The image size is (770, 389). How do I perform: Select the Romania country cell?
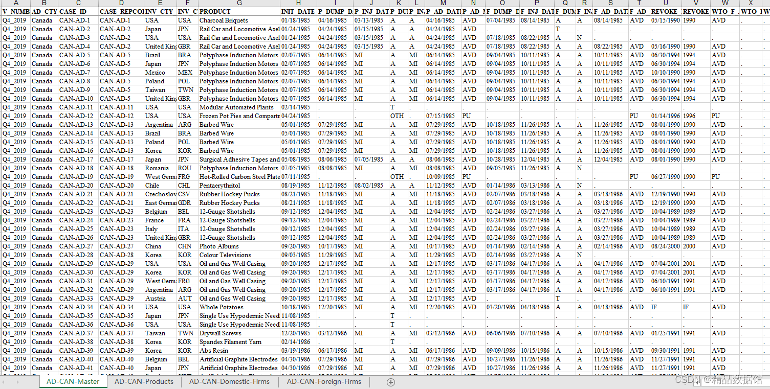[160, 168]
